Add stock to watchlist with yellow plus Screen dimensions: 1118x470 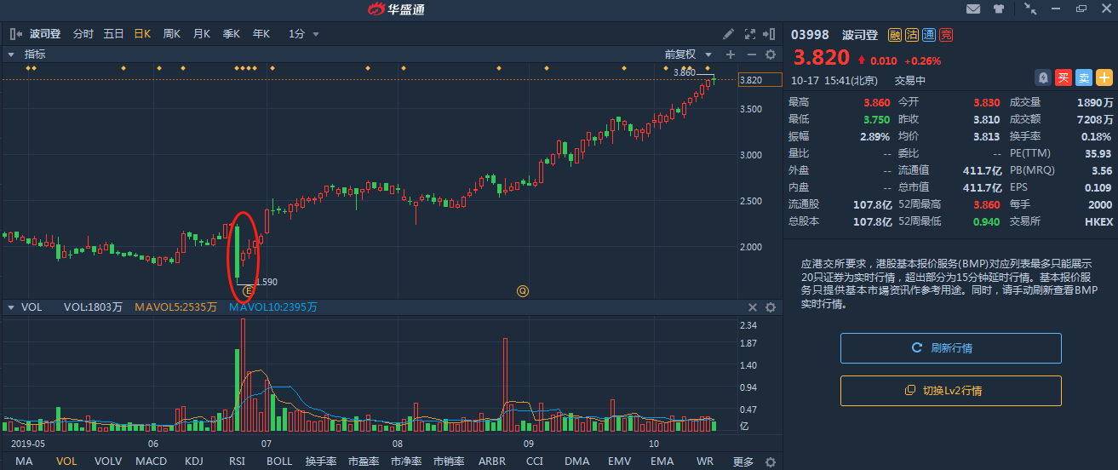pyautogui.click(x=1104, y=77)
